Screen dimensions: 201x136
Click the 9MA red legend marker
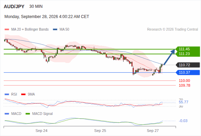(x=23, y=95)
